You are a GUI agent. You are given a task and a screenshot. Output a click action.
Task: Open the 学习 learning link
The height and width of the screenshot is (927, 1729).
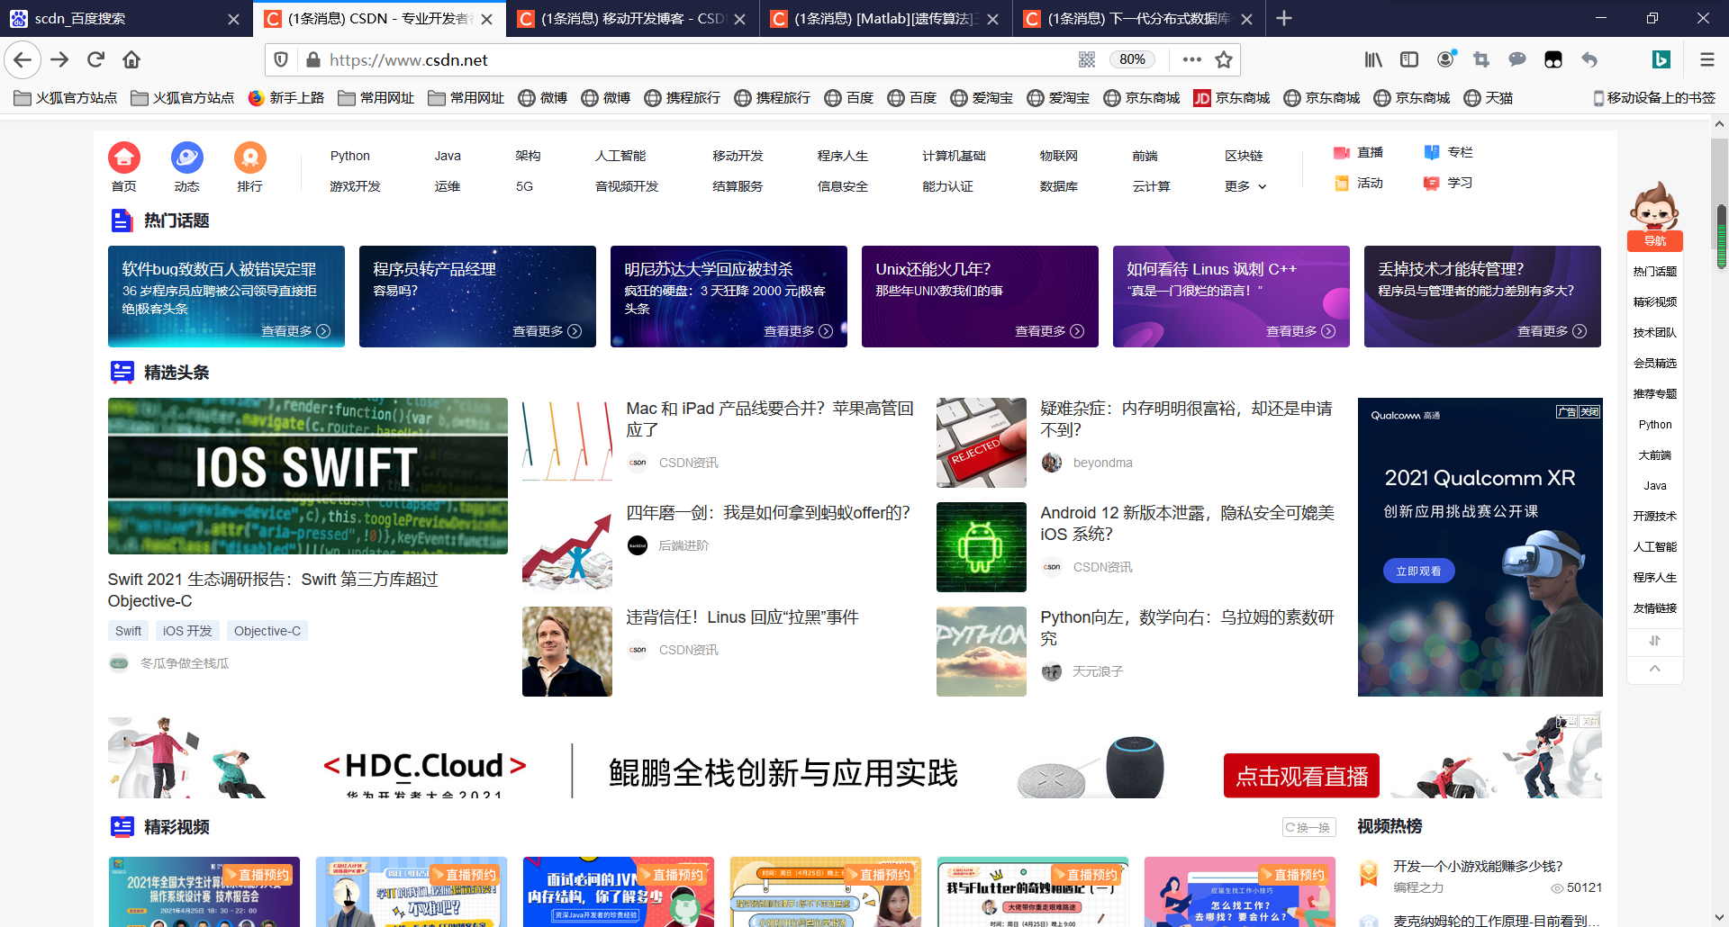click(x=1448, y=183)
